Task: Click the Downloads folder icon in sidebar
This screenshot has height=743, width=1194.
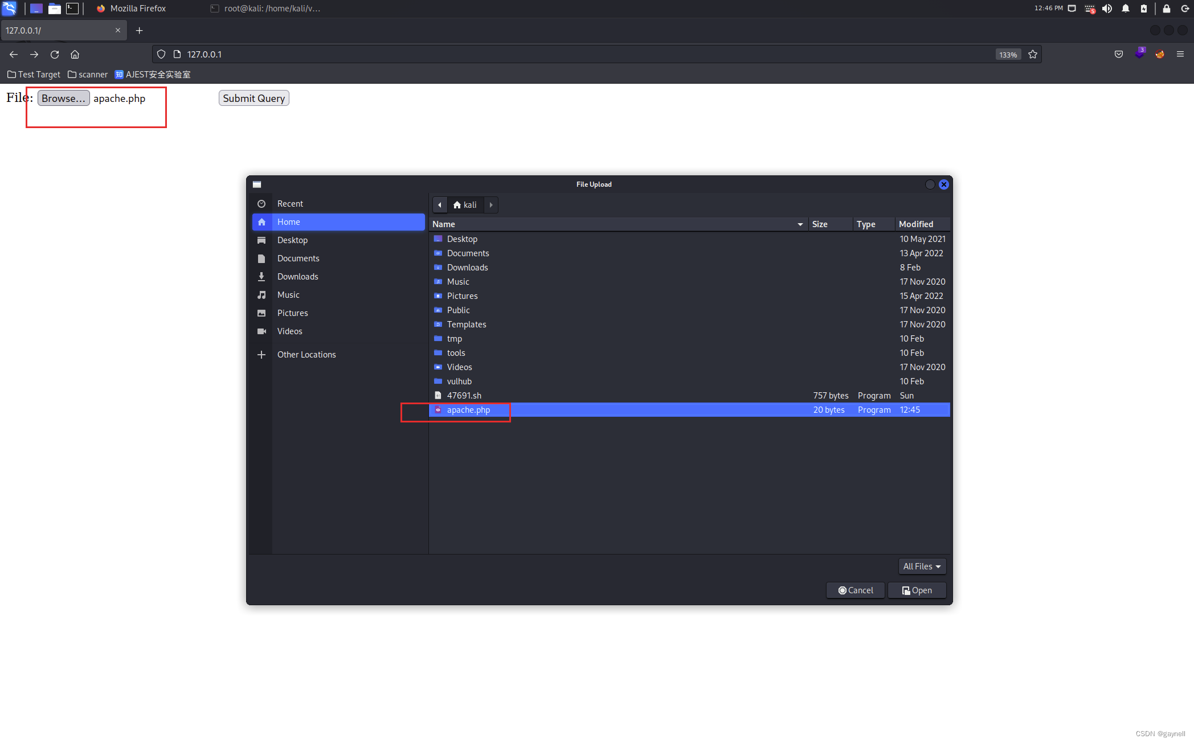Action: (x=262, y=276)
